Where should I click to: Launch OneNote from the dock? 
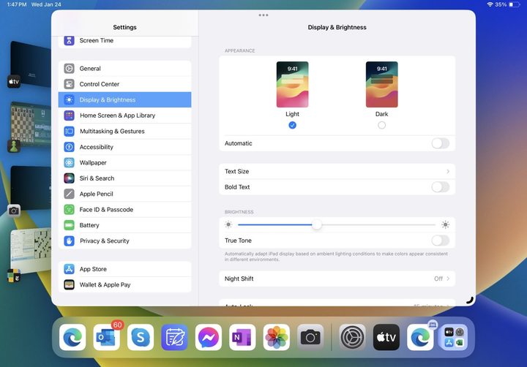coord(242,337)
